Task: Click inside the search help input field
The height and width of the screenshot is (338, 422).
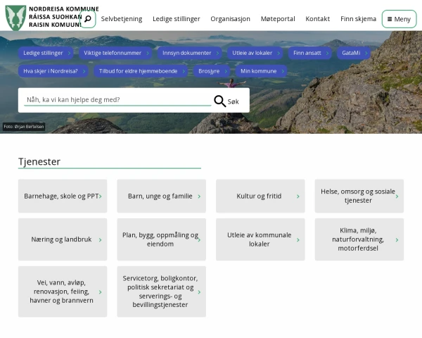Action: point(116,100)
